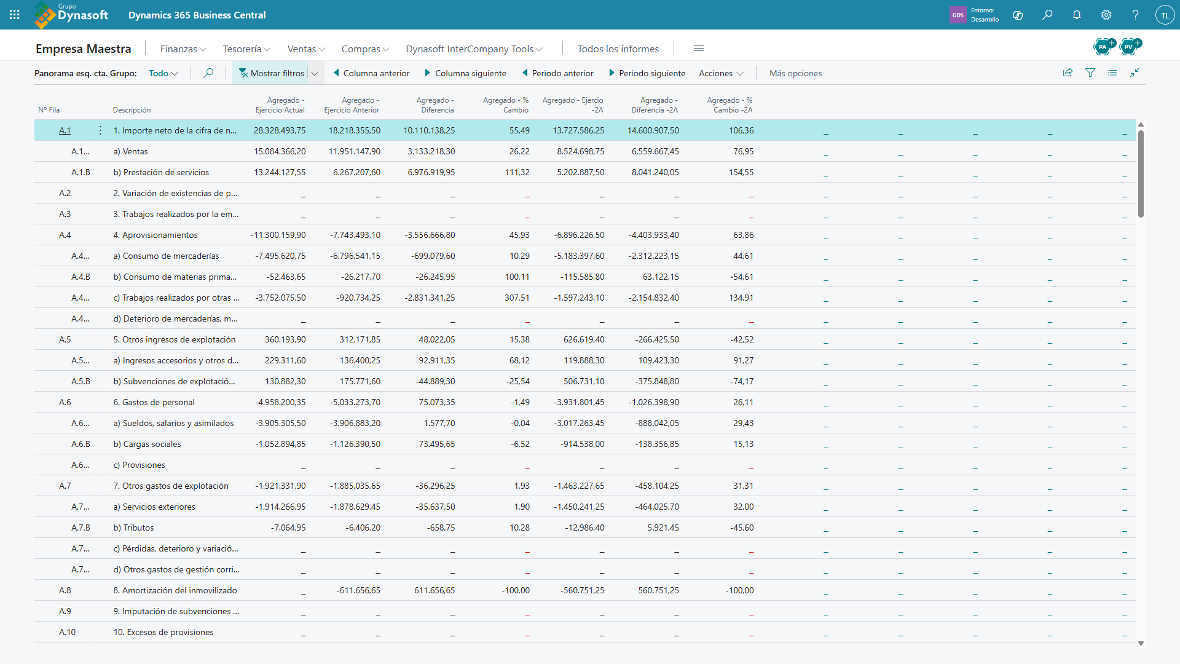Viewport: 1180px width, 664px height.
Task: Click the PV user presence badge
Action: coord(1130,46)
